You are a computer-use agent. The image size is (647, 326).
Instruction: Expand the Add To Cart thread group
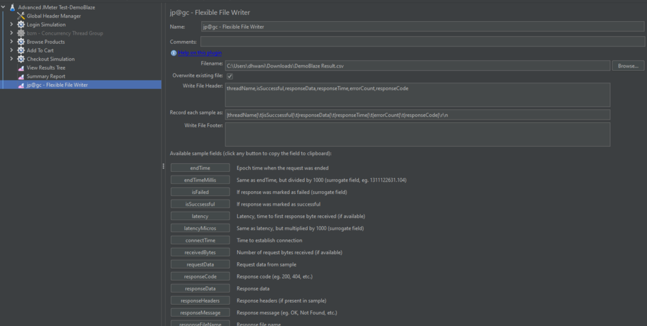click(12, 50)
